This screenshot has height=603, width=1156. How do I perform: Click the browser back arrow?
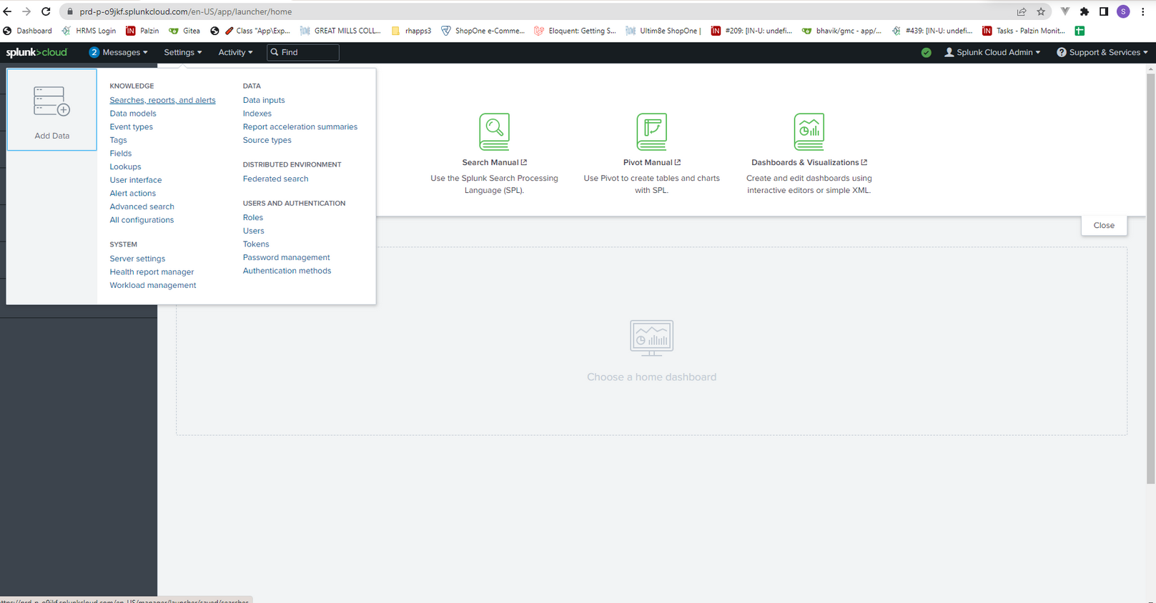coord(8,11)
